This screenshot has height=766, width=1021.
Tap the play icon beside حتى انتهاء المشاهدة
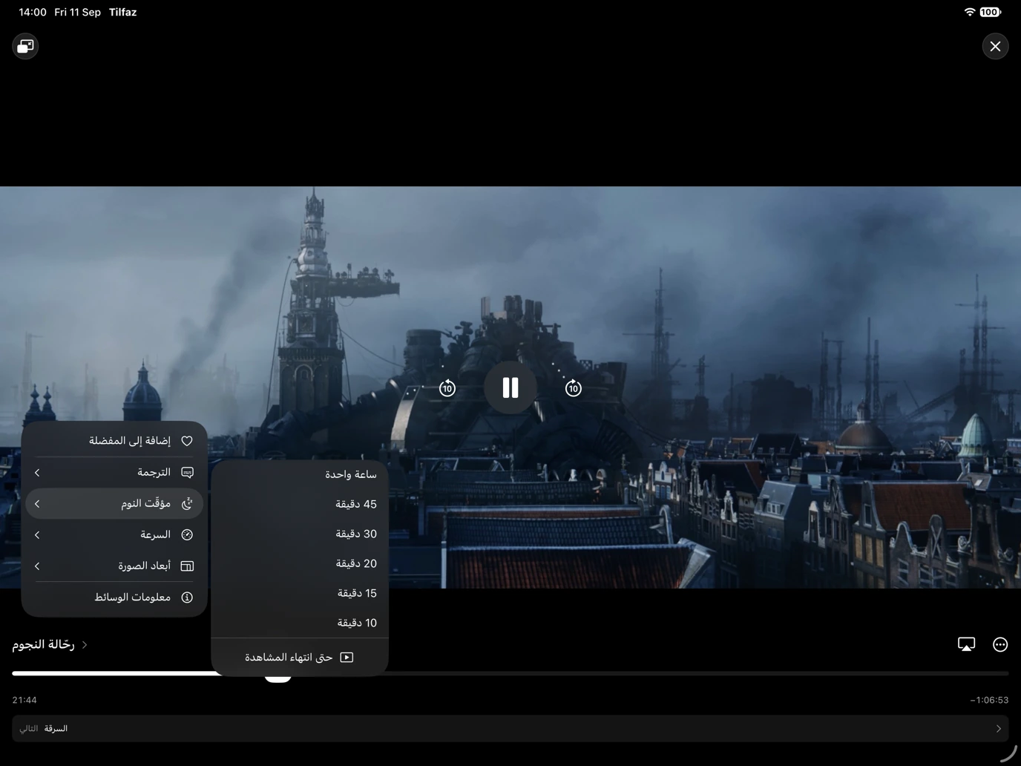coord(347,657)
